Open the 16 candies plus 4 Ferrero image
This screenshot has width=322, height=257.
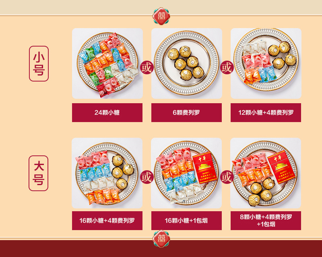107,173
